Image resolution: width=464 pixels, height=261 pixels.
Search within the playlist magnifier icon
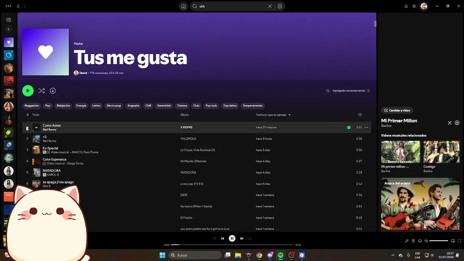tap(328, 91)
